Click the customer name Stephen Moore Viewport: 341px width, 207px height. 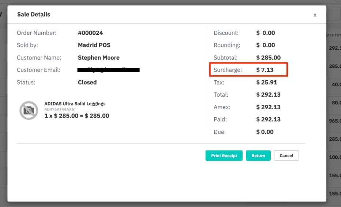(98, 58)
